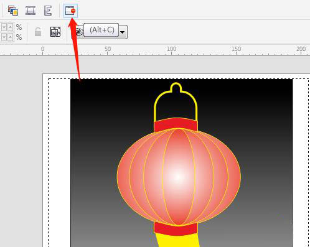The image size is (310, 247).
Task: Open the units dropdown arrow
Action: tap(123, 32)
